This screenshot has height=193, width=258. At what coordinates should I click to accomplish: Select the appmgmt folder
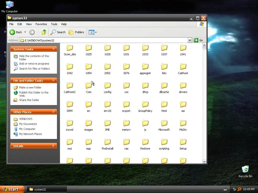coord(145,69)
